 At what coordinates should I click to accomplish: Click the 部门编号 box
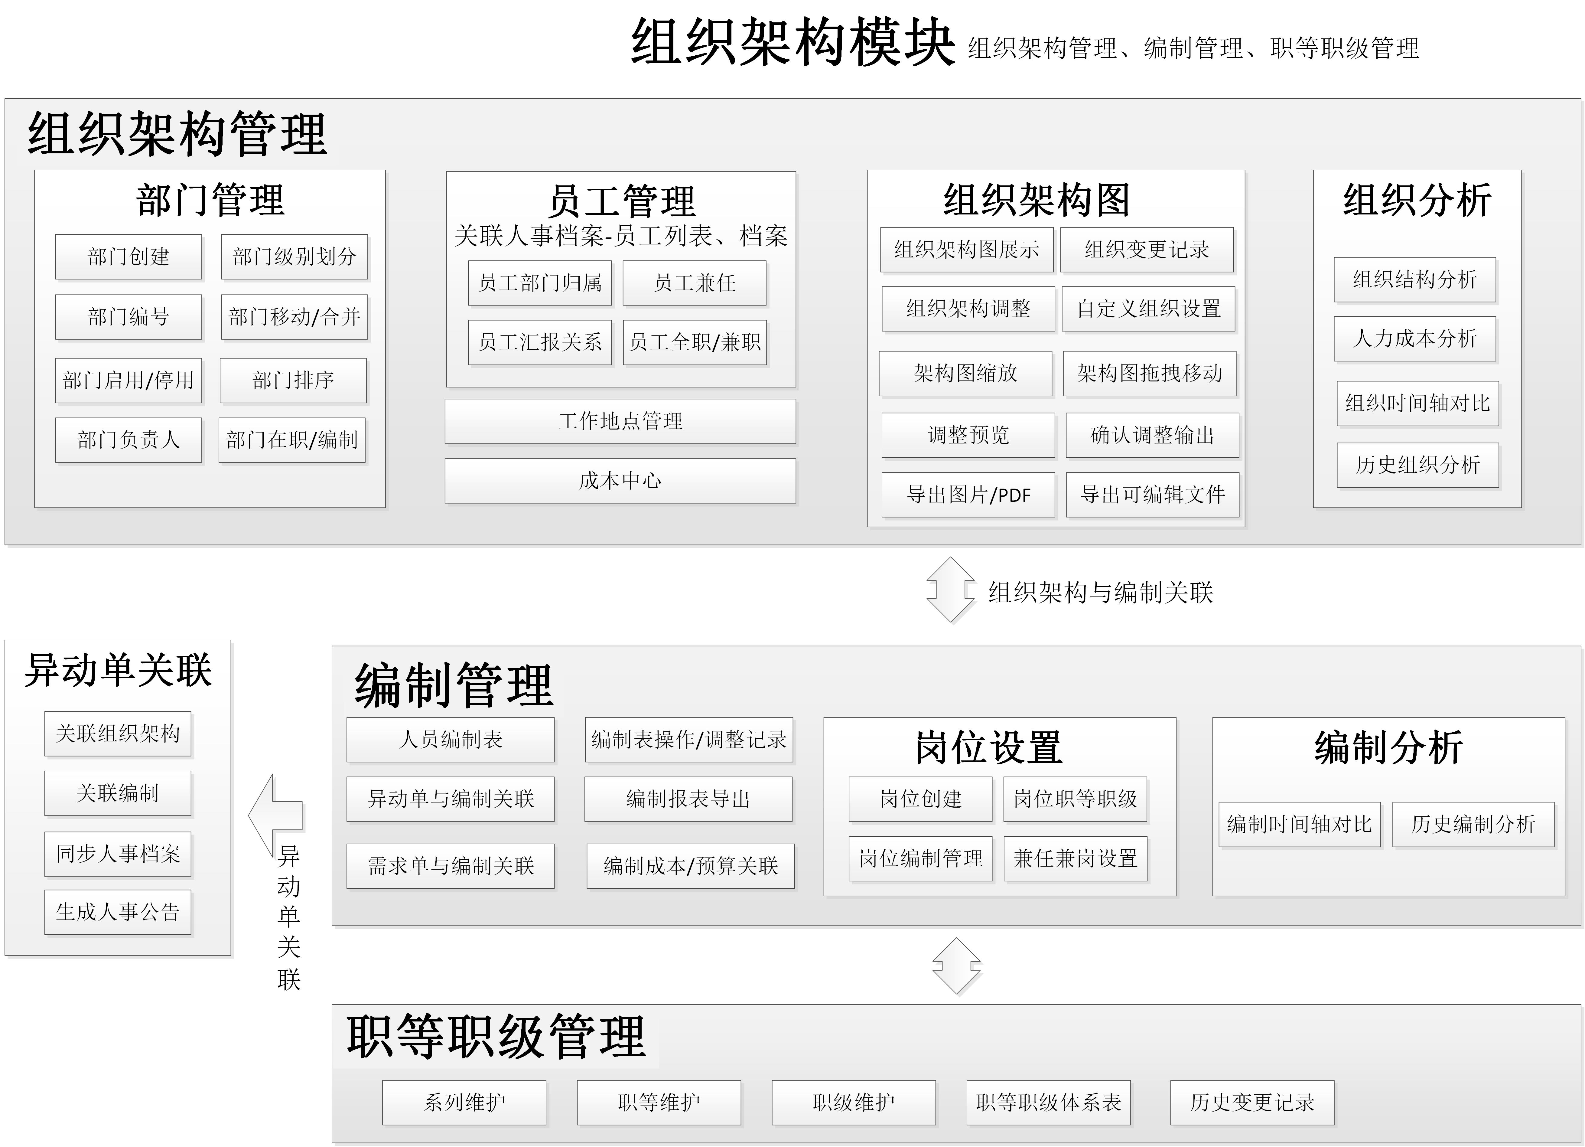(x=129, y=317)
